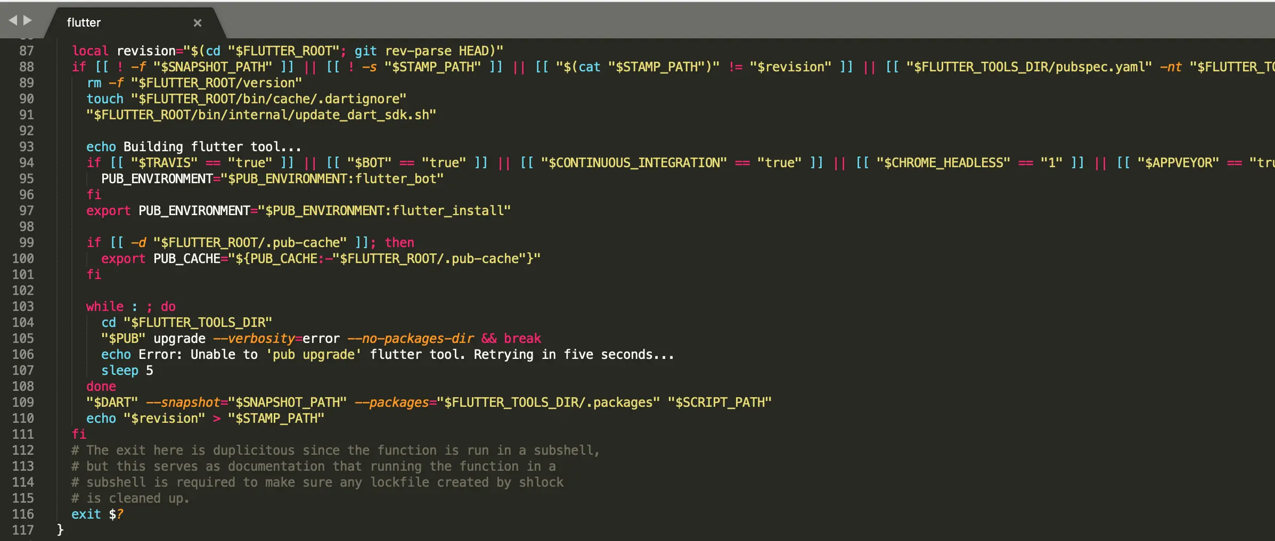
Task: Close the flutter tab
Action: pyautogui.click(x=198, y=23)
